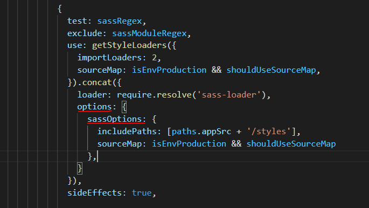
Task: Click the 'concat' method name
Action: point(97,82)
